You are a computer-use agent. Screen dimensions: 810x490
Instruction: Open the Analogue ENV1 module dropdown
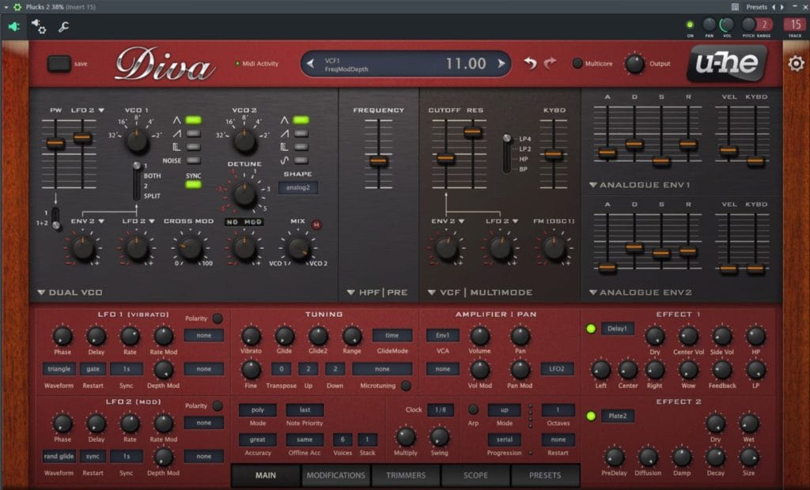coord(593,186)
